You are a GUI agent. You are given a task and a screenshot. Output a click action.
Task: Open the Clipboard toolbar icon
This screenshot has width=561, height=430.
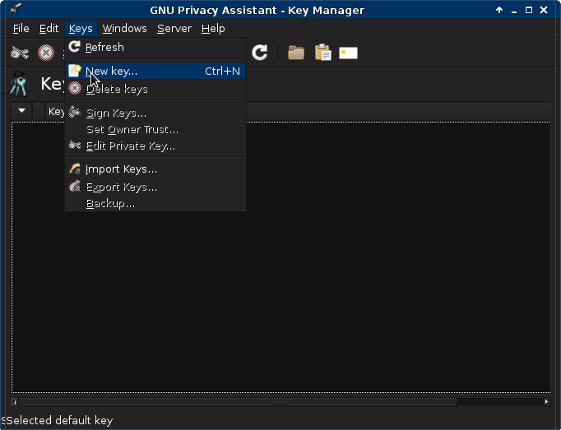(322, 53)
